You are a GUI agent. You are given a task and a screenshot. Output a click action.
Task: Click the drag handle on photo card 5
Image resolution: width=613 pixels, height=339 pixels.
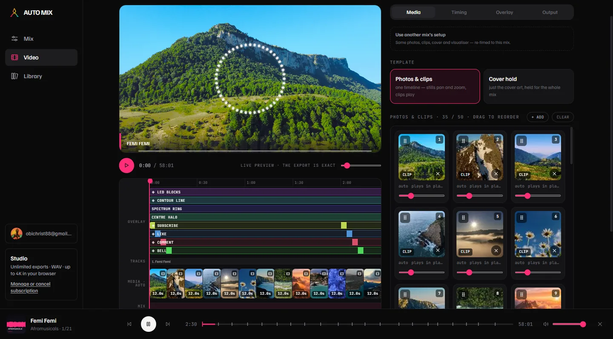(x=463, y=218)
